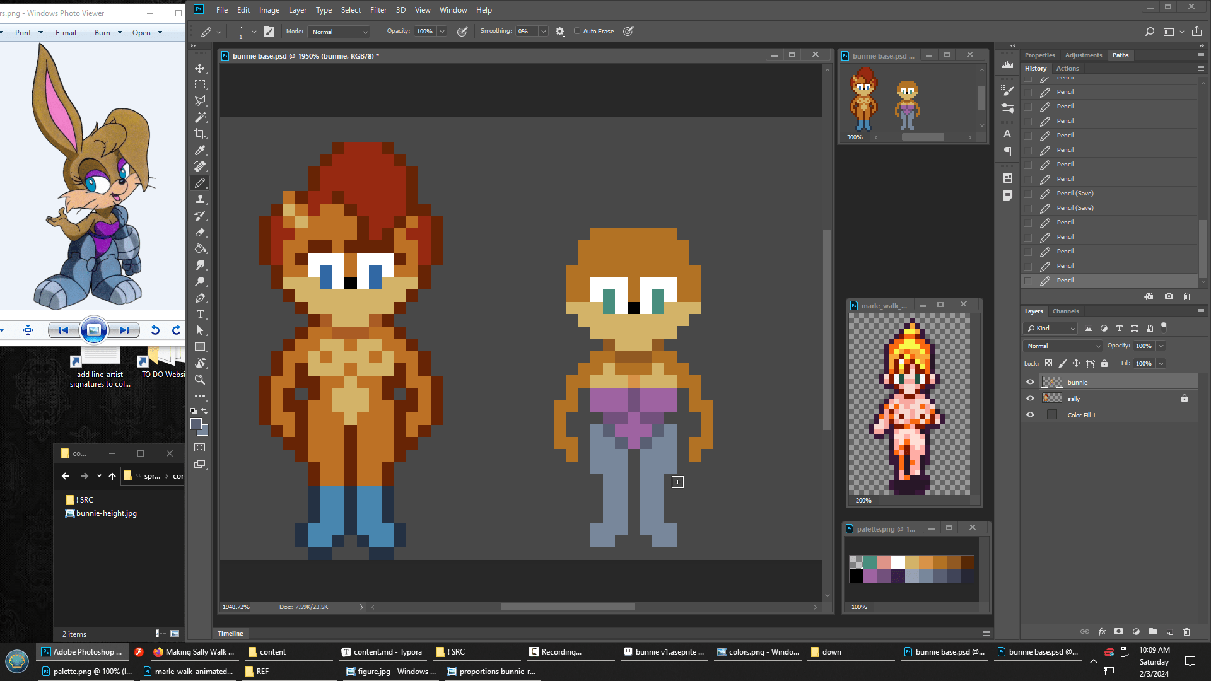This screenshot has width=1211, height=681.
Task: Select the Horizontal Type tool
Action: pos(200,314)
